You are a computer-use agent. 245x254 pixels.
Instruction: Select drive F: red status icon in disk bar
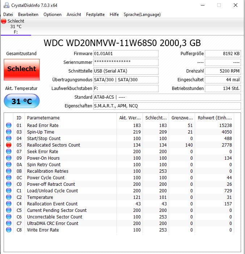pyautogui.click(x=4, y=21)
